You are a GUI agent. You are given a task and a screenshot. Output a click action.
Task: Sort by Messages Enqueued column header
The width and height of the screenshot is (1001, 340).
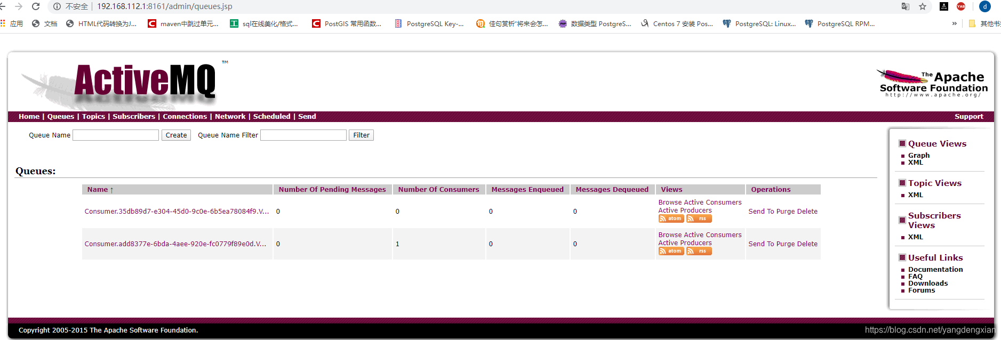[x=527, y=189]
